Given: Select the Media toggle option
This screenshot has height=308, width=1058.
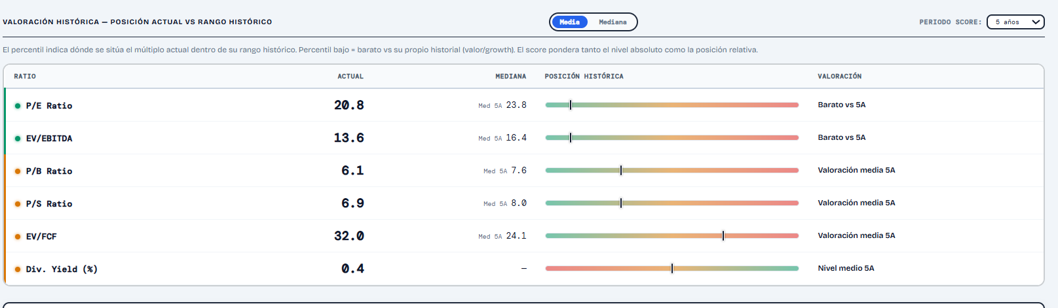Looking at the screenshot, I should click(569, 22).
